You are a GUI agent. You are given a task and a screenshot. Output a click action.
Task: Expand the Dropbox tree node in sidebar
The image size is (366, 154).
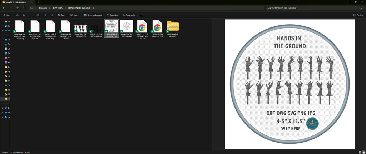click(3, 108)
